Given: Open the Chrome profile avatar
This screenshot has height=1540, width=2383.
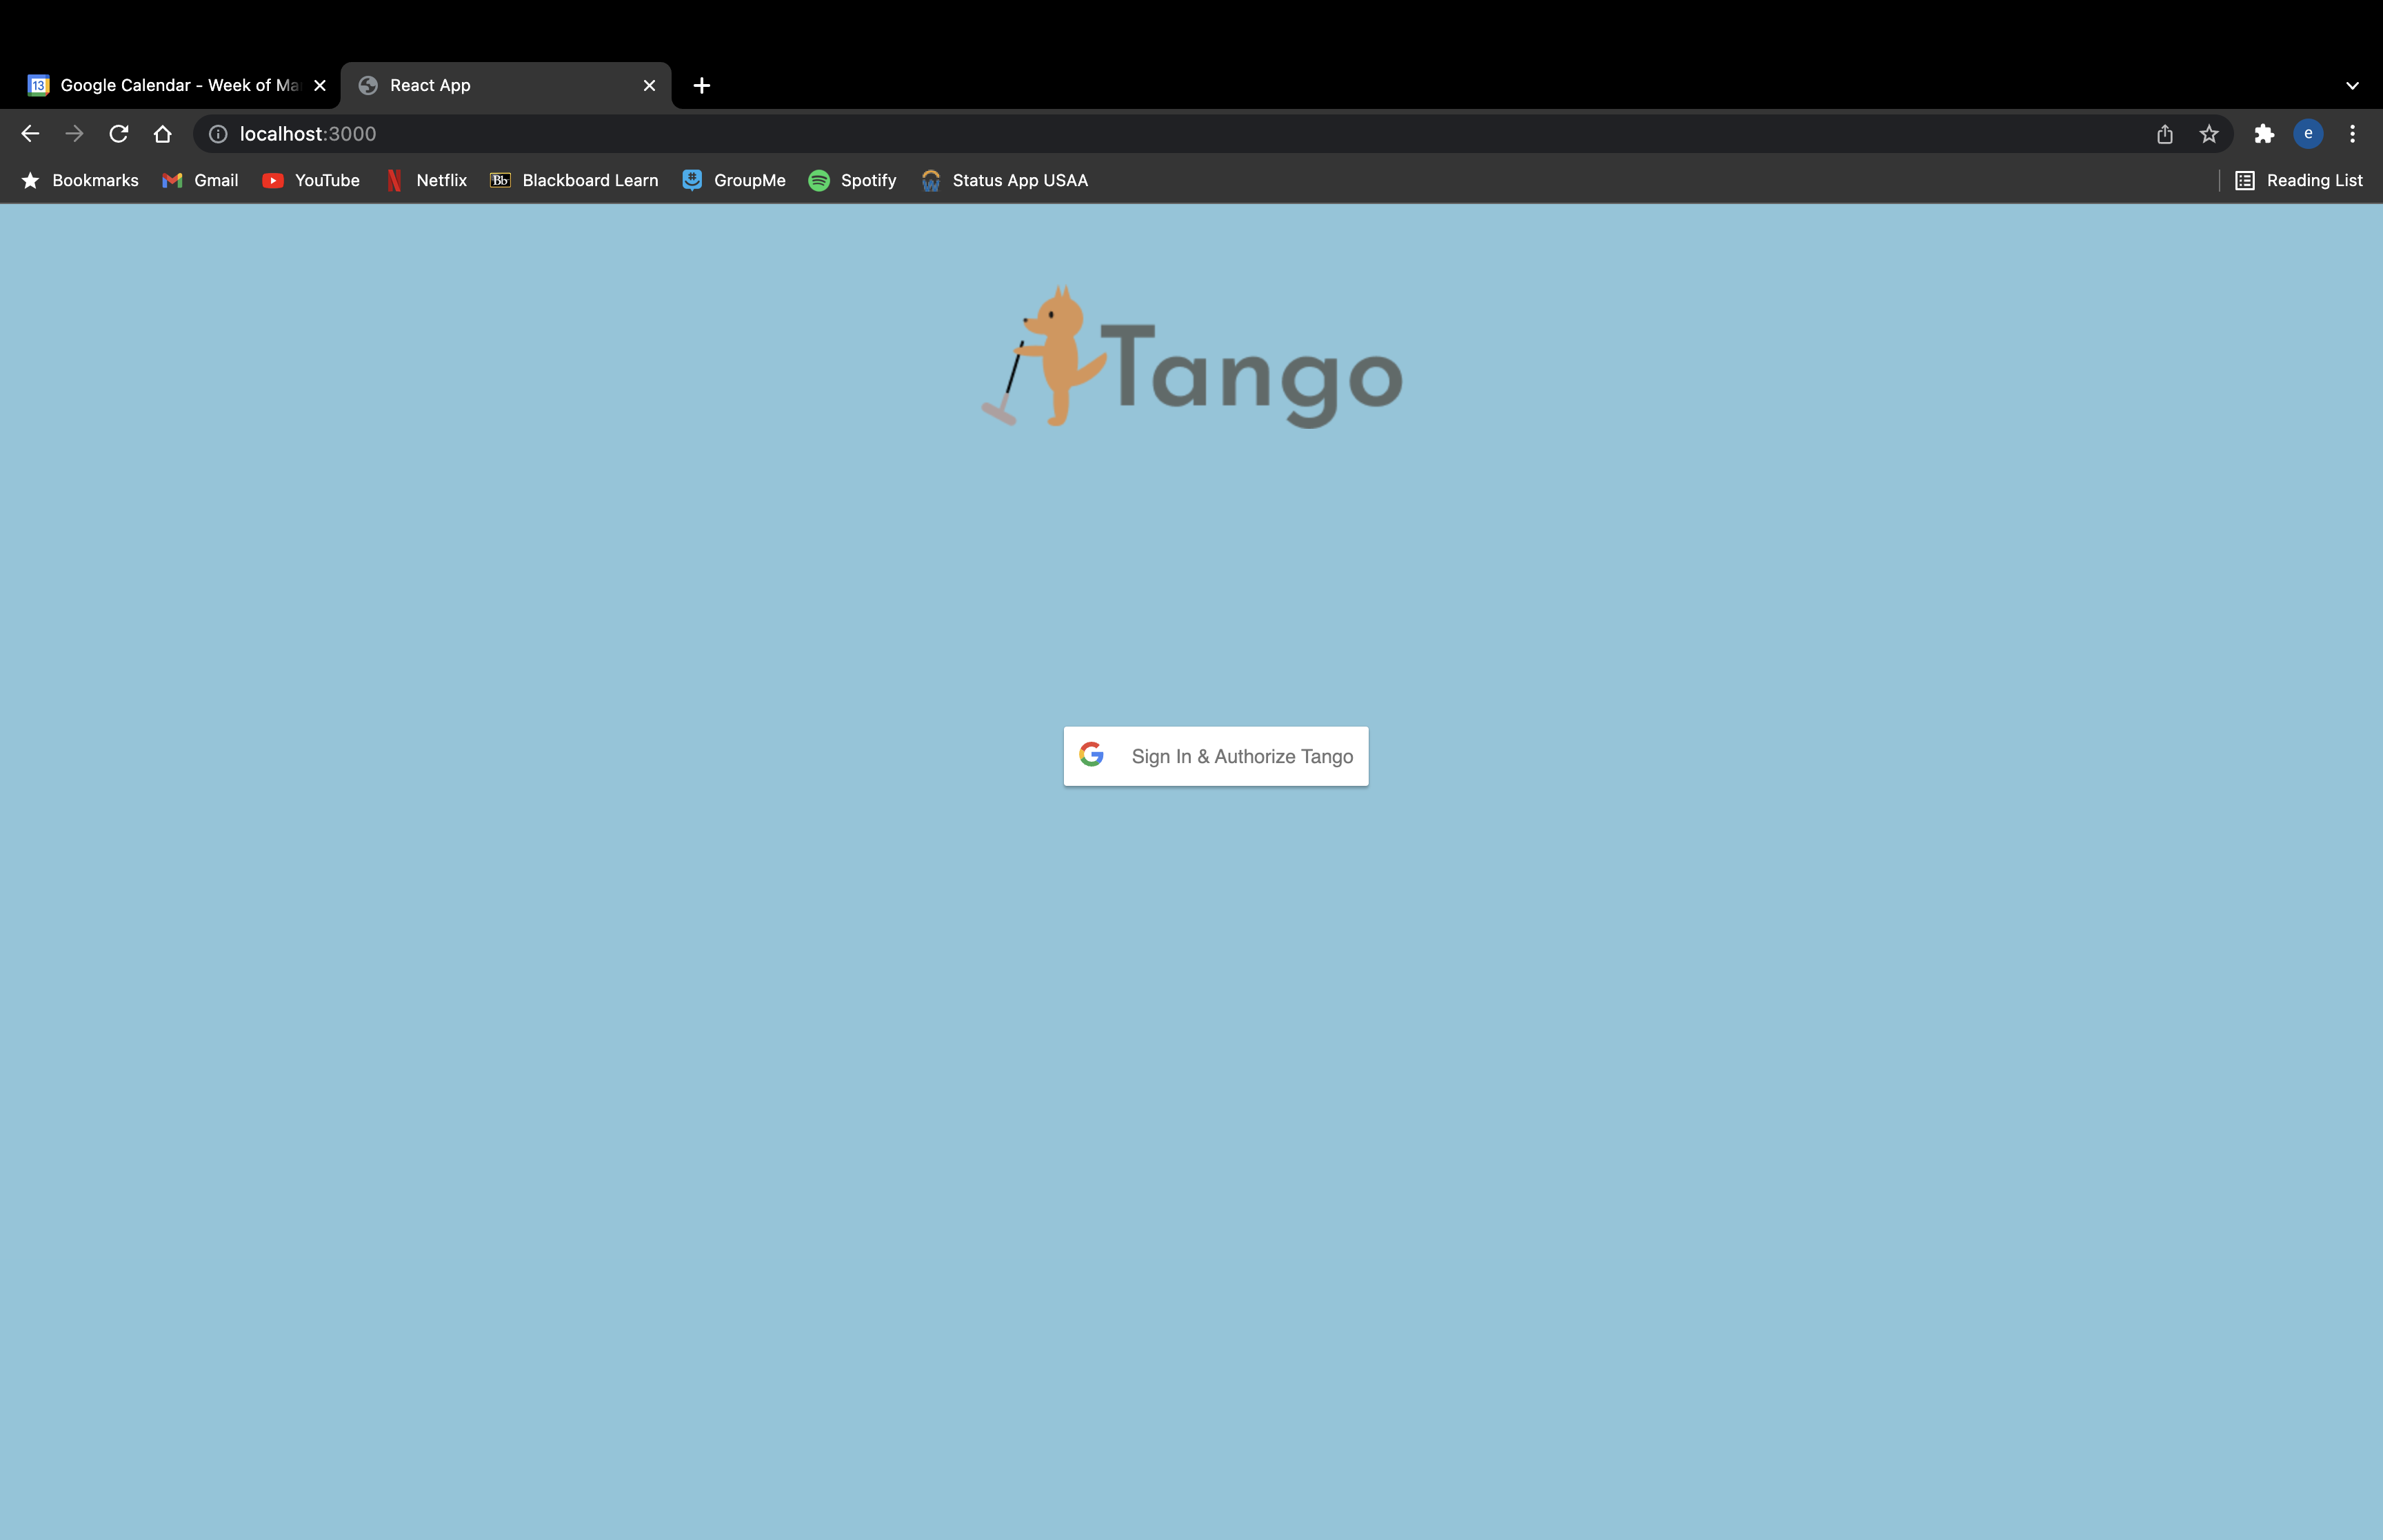Looking at the screenshot, I should (2308, 134).
